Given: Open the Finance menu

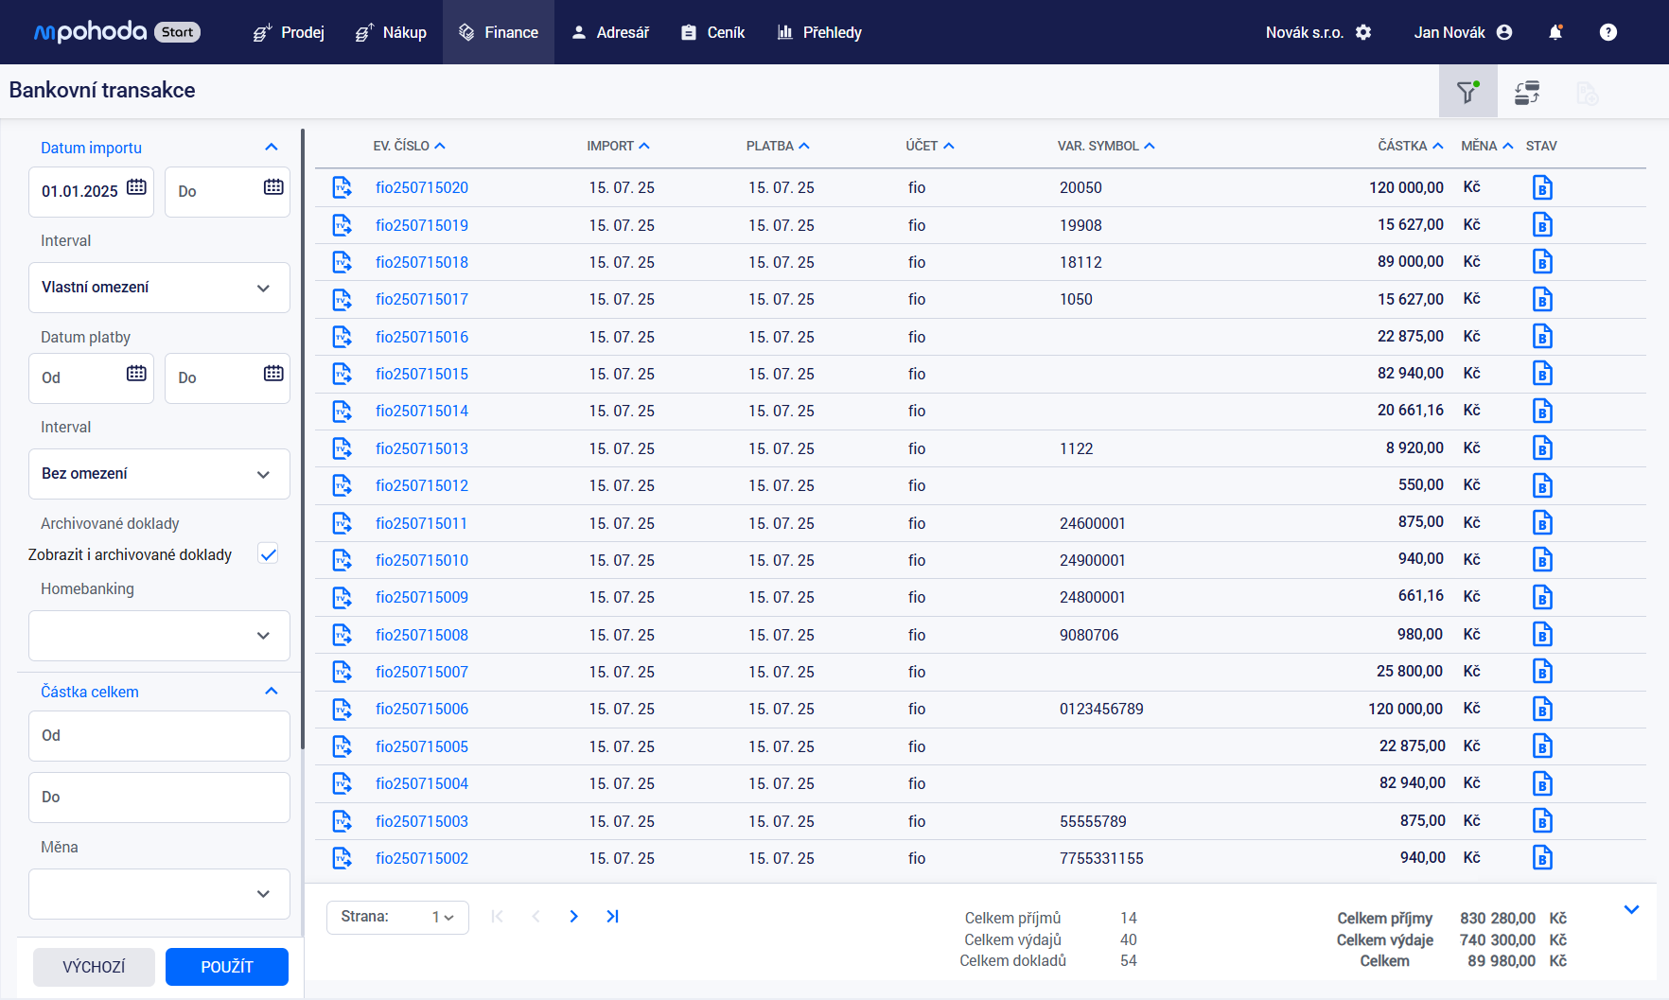Looking at the screenshot, I should [x=499, y=32].
